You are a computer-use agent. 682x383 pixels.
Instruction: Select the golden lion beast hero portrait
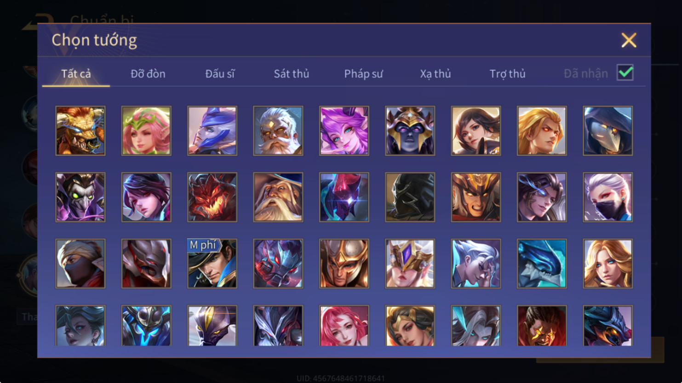pos(80,131)
